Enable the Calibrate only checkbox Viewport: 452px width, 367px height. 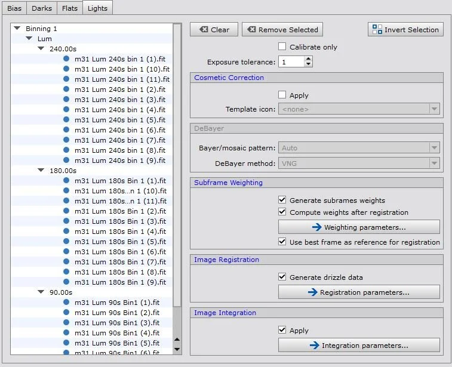(x=282, y=47)
